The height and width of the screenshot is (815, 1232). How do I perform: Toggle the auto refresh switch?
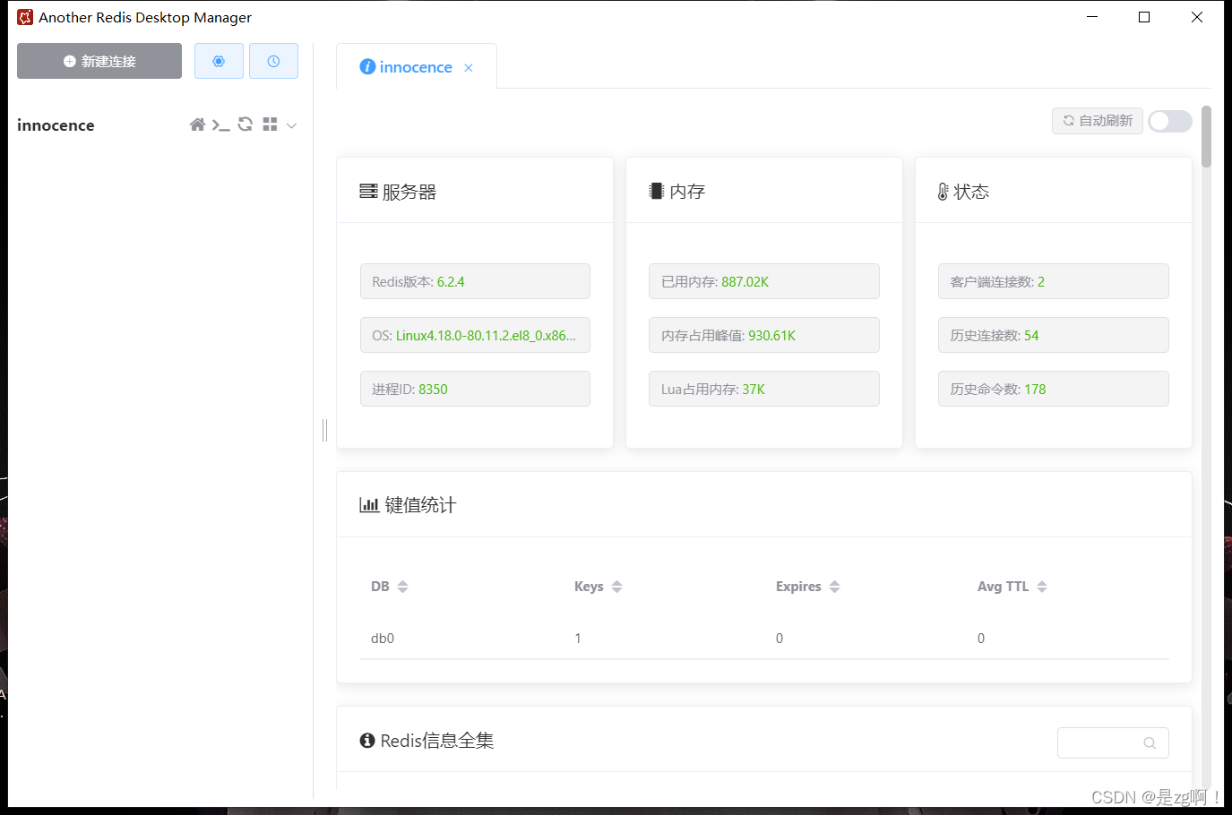1170,121
